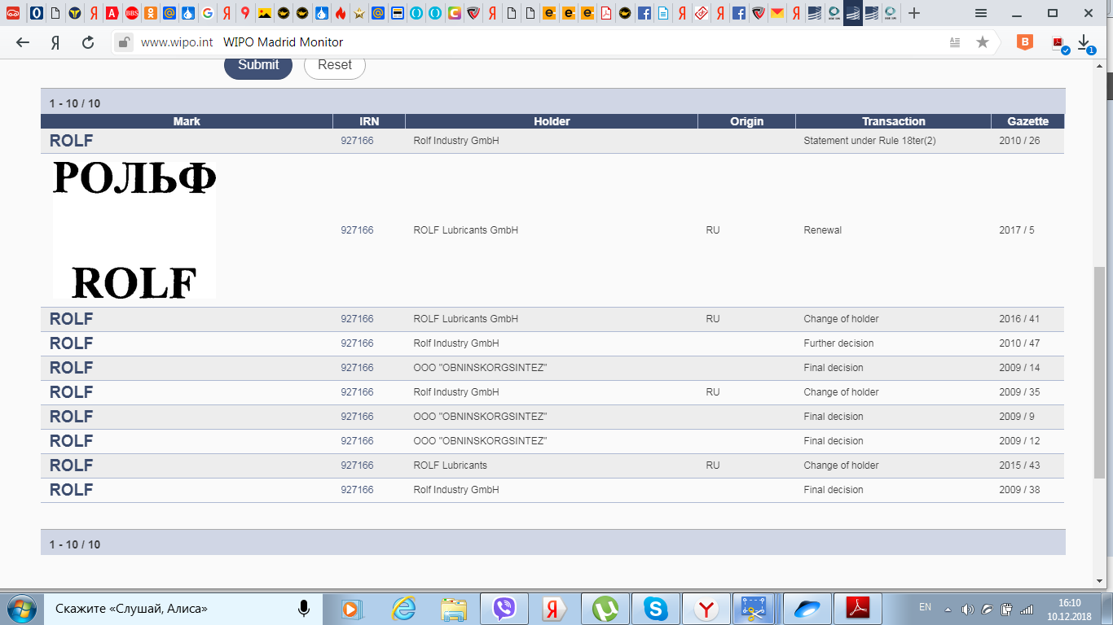Open ROLF mark in the 2015 / 43 row
Image resolution: width=1113 pixels, height=625 pixels.
click(72, 465)
